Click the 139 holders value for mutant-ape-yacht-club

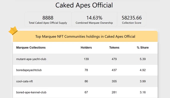pos(86,59)
